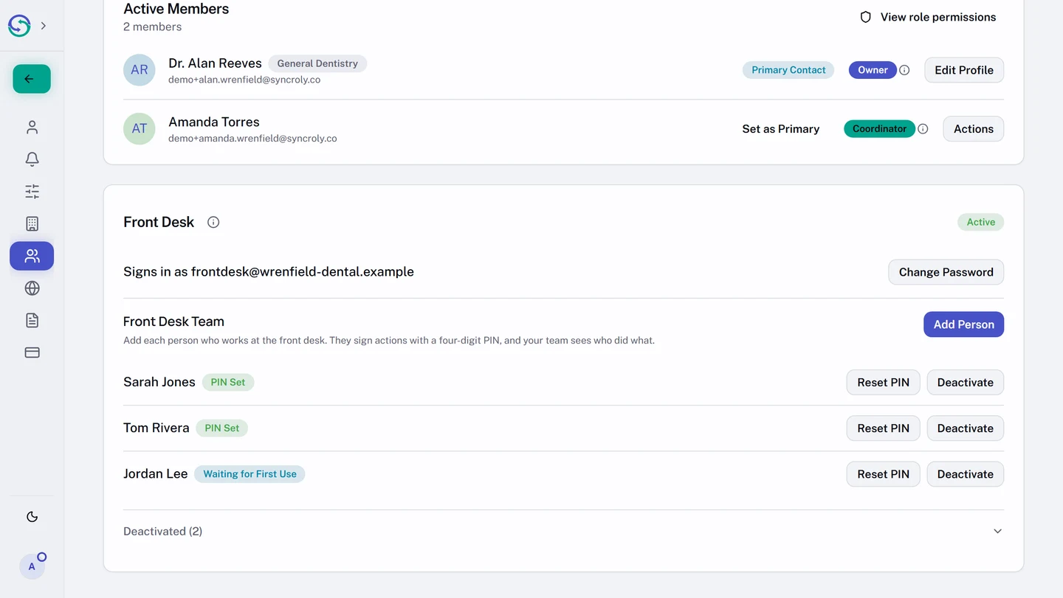The width and height of the screenshot is (1063, 598).
Task: Click the green back arrow button
Action: coord(32,79)
